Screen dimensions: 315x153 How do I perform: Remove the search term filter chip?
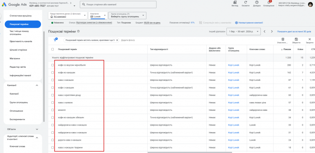(117, 40)
